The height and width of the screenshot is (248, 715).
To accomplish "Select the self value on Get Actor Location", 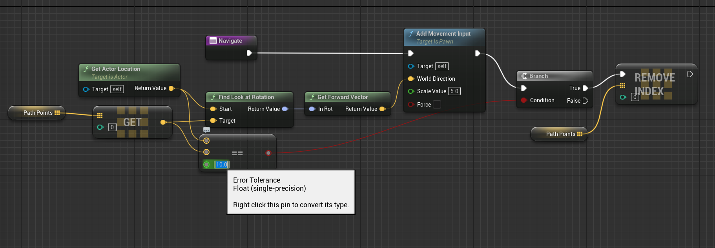I will coord(117,89).
